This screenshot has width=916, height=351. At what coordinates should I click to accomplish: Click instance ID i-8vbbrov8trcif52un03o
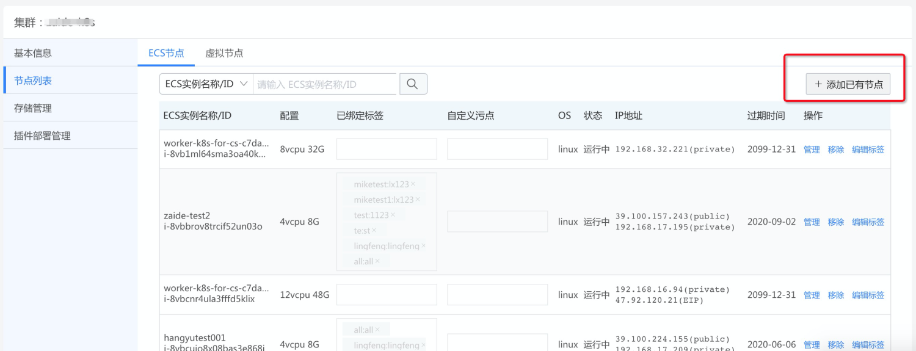click(213, 226)
